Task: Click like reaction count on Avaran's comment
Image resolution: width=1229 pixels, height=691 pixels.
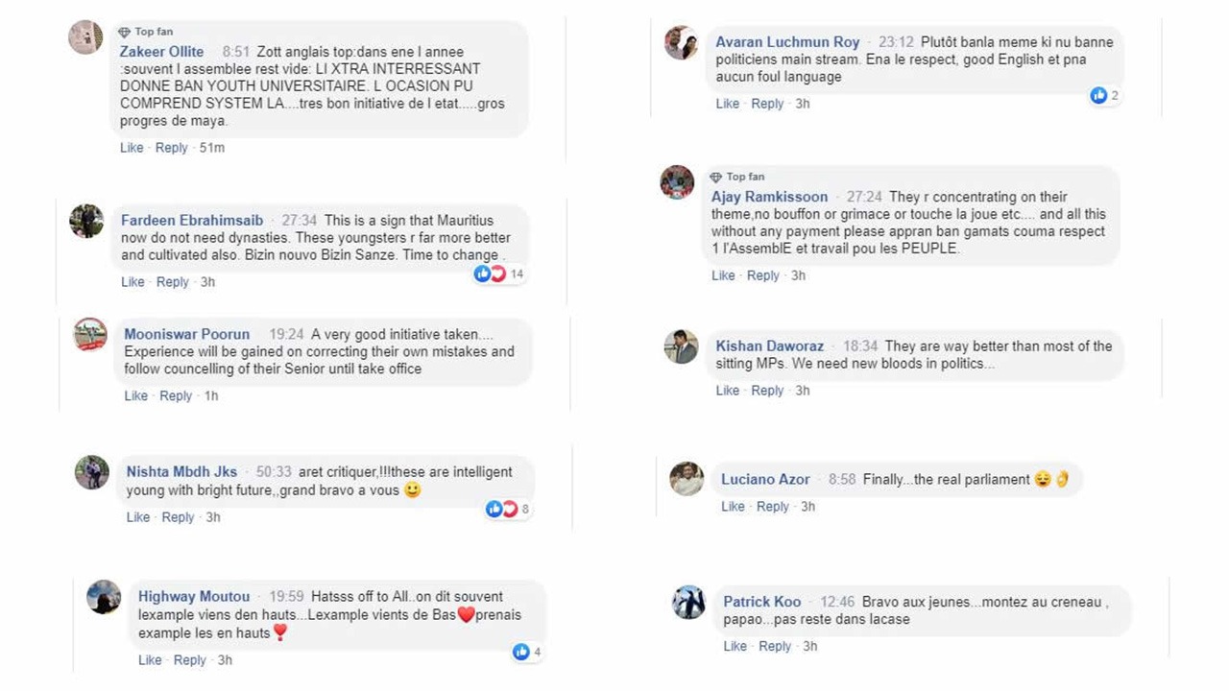Action: (x=1105, y=95)
